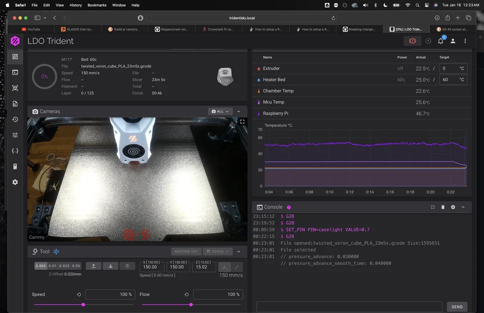Lower Z offset with the down arrow
Screen dimensions: 484x313
coord(111,266)
